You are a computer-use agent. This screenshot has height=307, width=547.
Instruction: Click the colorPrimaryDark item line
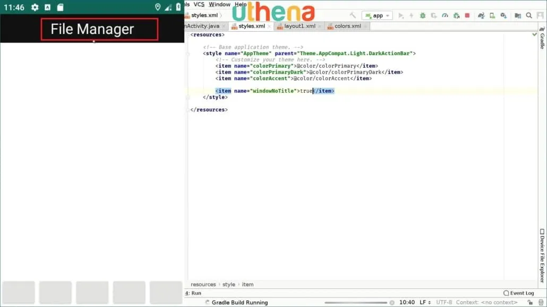click(x=309, y=72)
